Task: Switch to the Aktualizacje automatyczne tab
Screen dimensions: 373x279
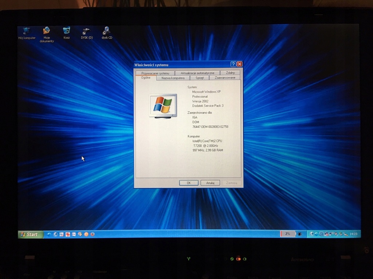Action: coord(197,73)
